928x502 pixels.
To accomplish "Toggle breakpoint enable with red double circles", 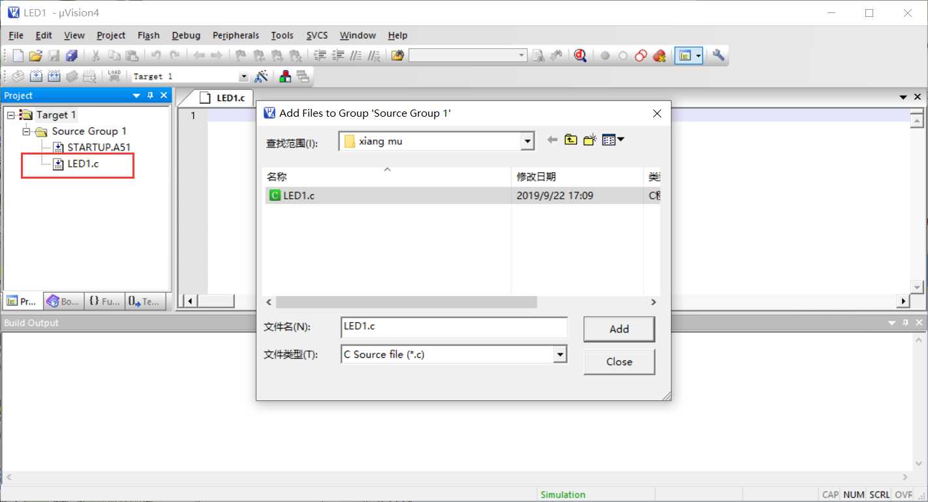I will click(x=641, y=56).
